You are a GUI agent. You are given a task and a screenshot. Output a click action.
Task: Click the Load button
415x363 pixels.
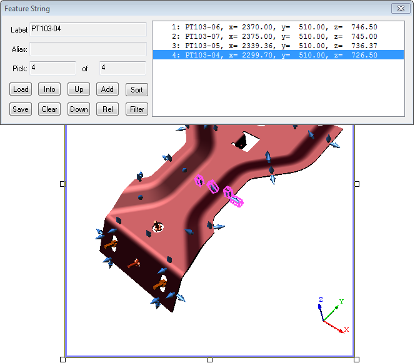[x=21, y=89]
